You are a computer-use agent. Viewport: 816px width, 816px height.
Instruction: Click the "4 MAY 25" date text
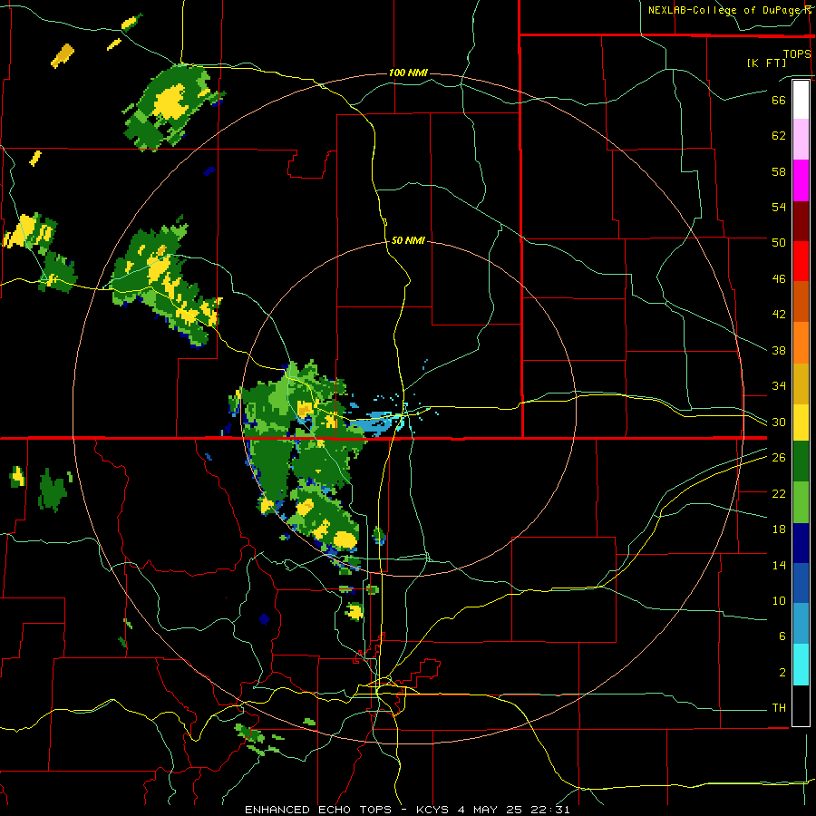[x=491, y=810]
